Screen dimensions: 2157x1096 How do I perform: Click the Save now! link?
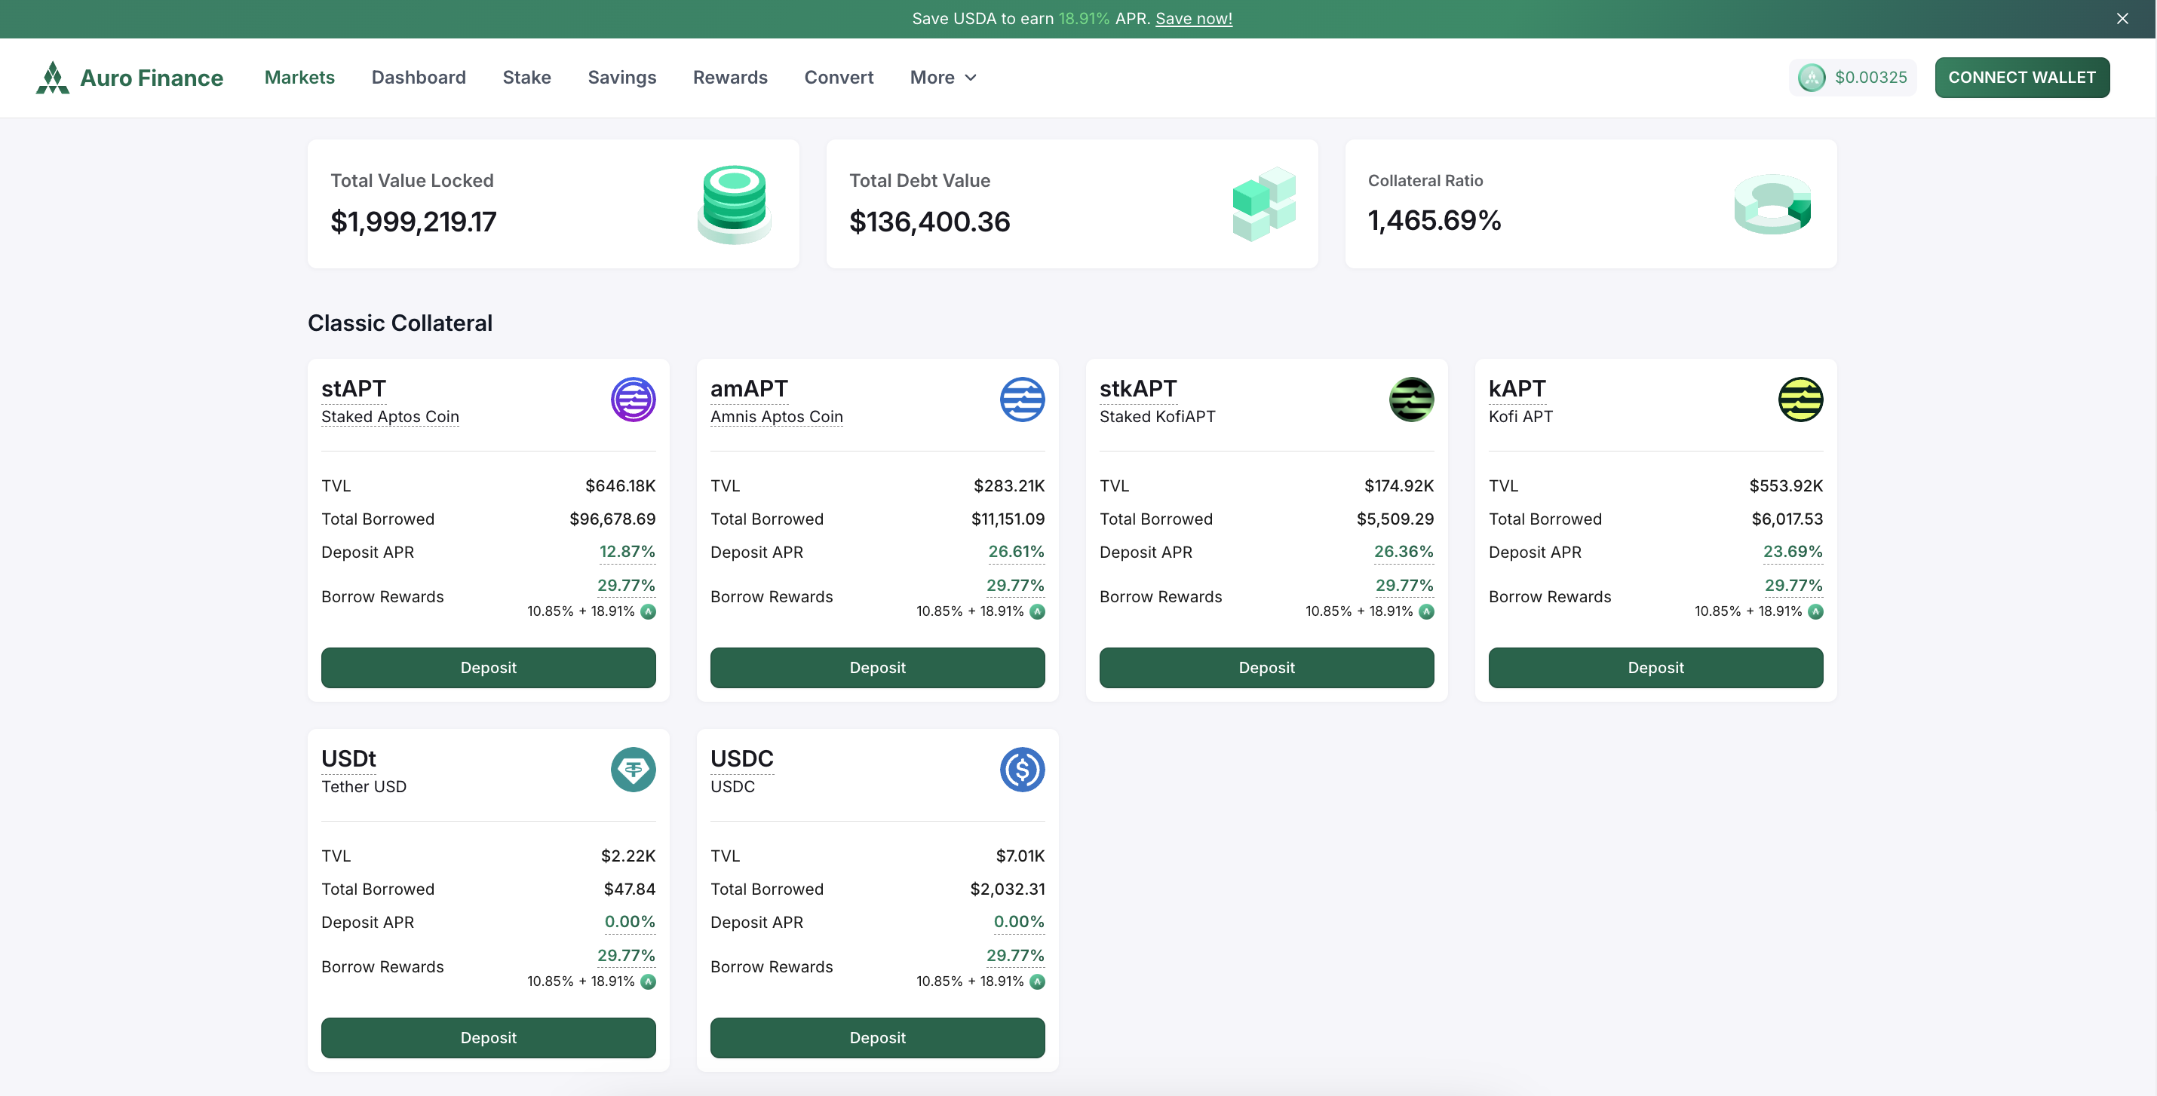point(1193,18)
